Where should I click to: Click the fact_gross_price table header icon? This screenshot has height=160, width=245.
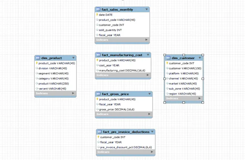coord(98,94)
